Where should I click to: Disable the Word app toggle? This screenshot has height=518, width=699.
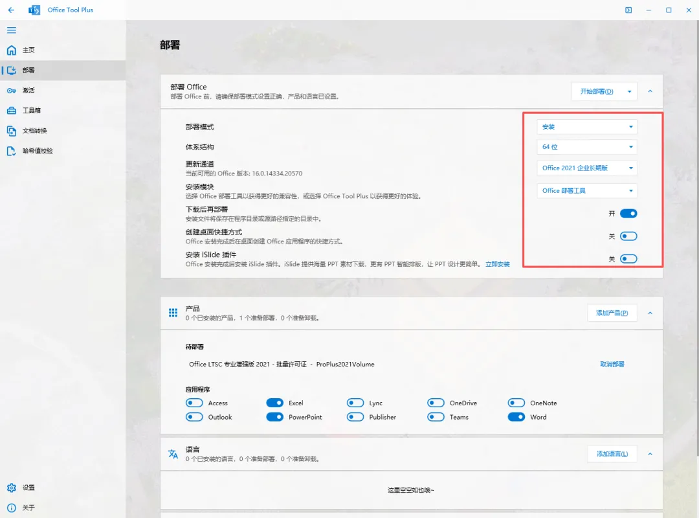[x=516, y=417]
